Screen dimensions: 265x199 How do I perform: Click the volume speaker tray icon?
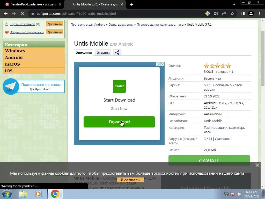click(239, 194)
